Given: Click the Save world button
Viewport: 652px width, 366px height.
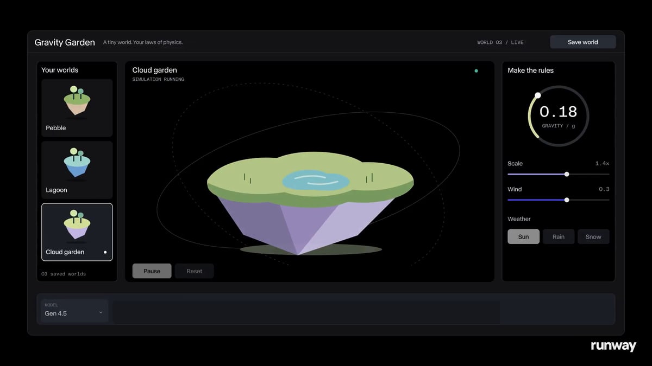Looking at the screenshot, I should [x=582, y=42].
